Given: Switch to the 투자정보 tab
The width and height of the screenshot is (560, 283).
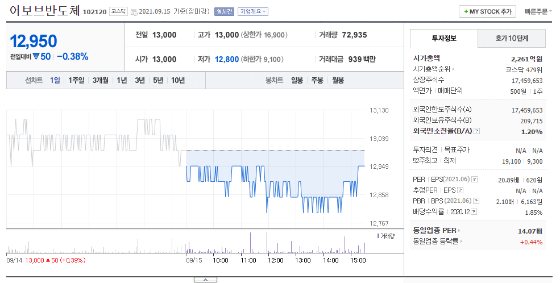Looking at the screenshot, I should [x=444, y=38].
